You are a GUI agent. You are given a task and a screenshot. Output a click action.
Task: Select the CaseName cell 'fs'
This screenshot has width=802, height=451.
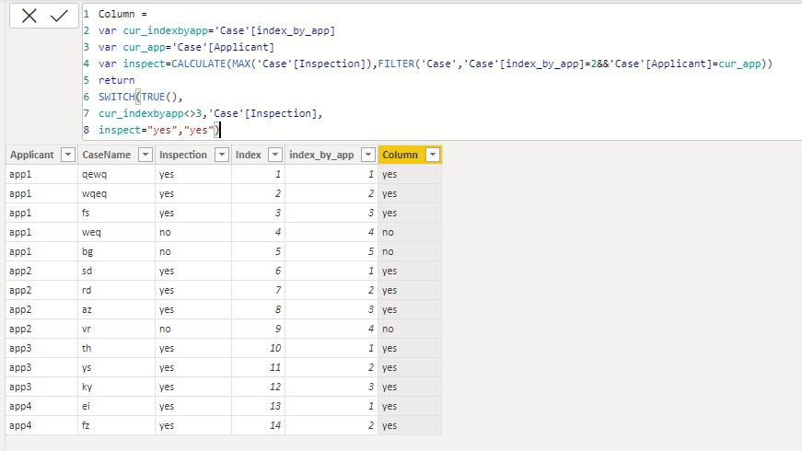click(117, 213)
